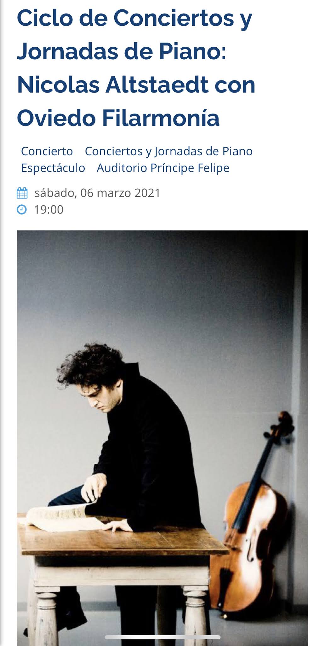This screenshot has height=646, width=325.
Task: Click the event start time 19:00
Action: (x=49, y=209)
